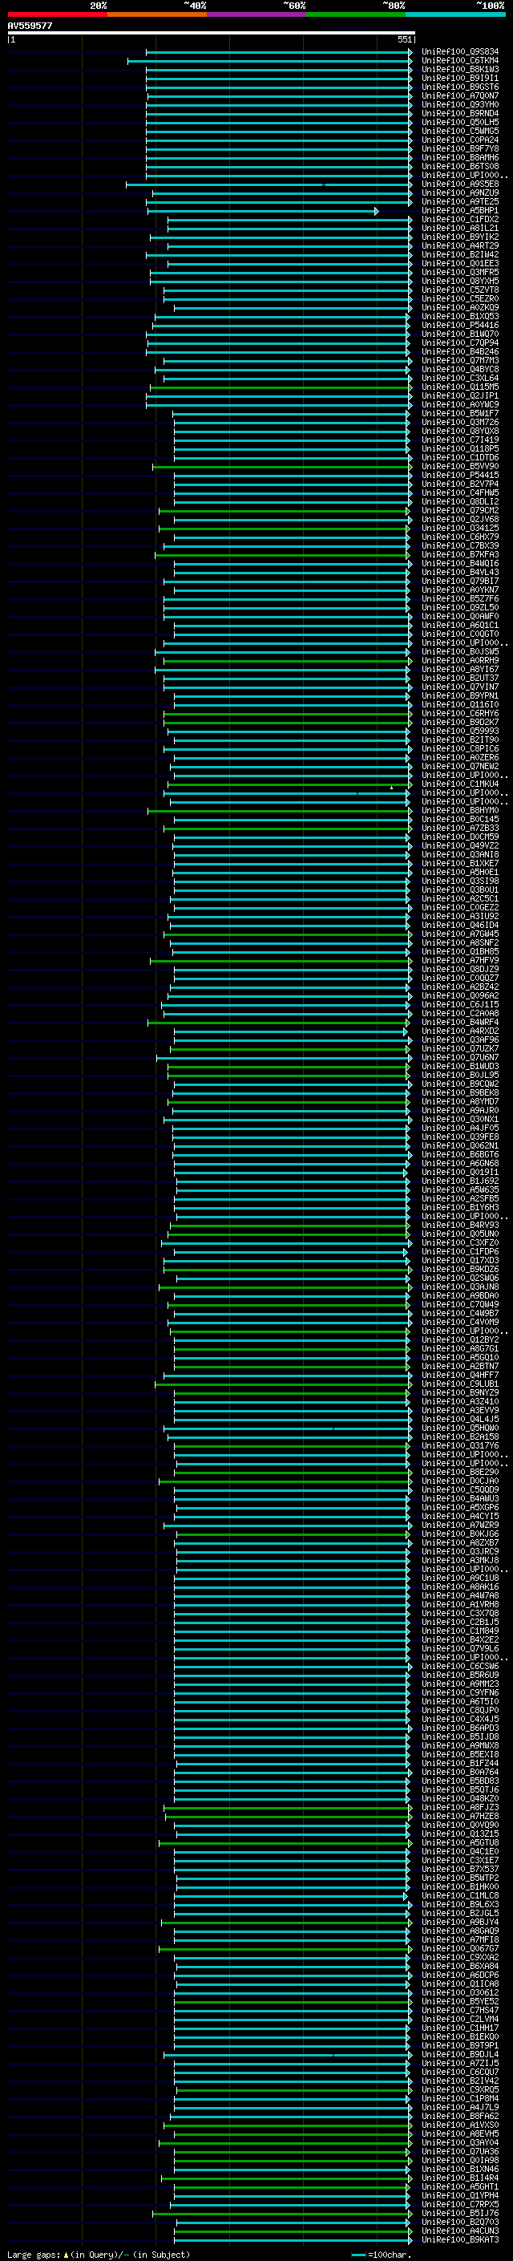This screenshot has height=2261, width=513.
Task: Select the UniRef100_Q8DJZ9 label
Action: (460, 969)
